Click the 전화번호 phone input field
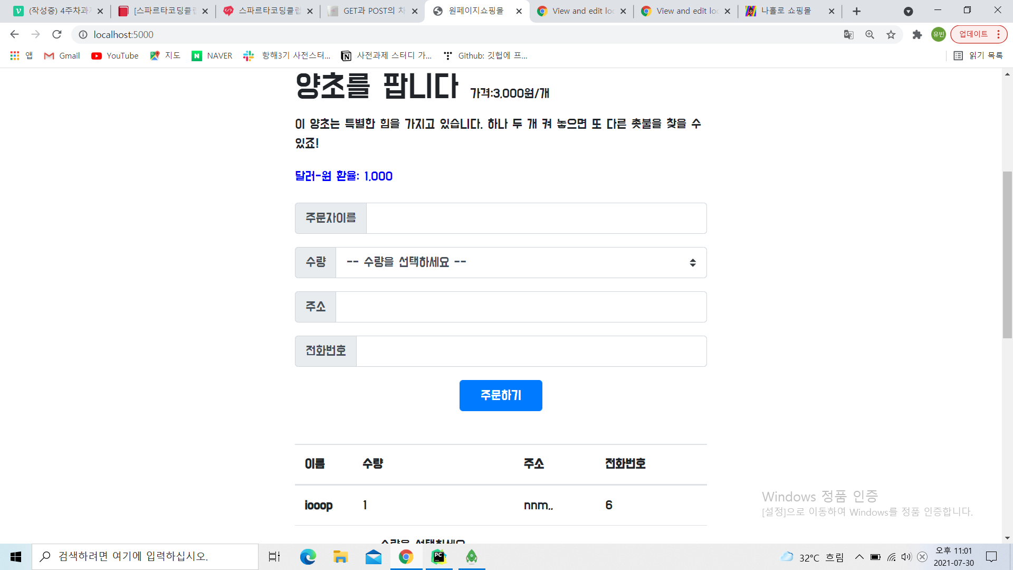Image resolution: width=1013 pixels, height=570 pixels. click(531, 351)
